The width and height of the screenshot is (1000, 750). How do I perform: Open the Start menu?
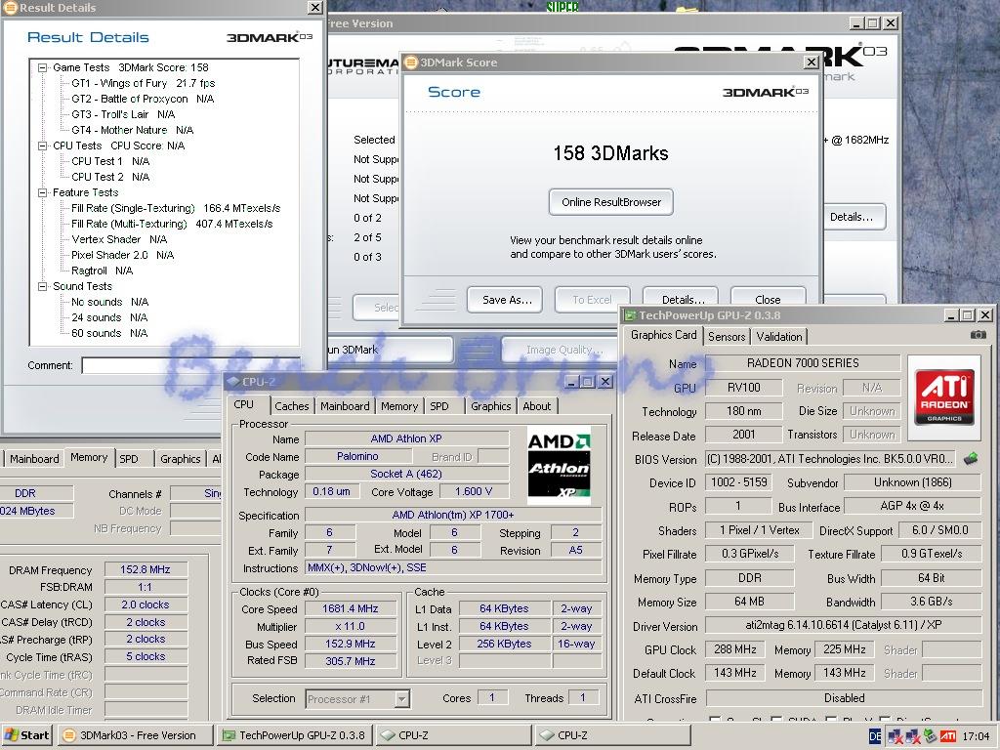(x=26, y=735)
